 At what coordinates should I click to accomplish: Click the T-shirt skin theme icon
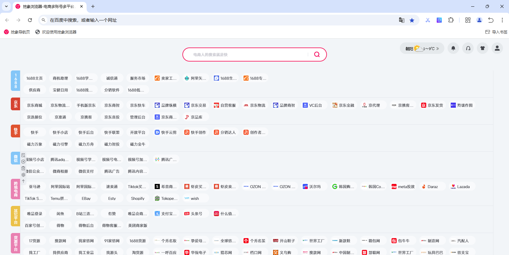pyautogui.click(x=483, y=48)
